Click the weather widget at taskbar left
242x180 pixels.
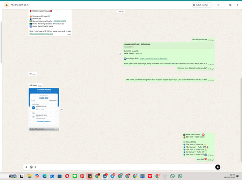coord(13,176)
